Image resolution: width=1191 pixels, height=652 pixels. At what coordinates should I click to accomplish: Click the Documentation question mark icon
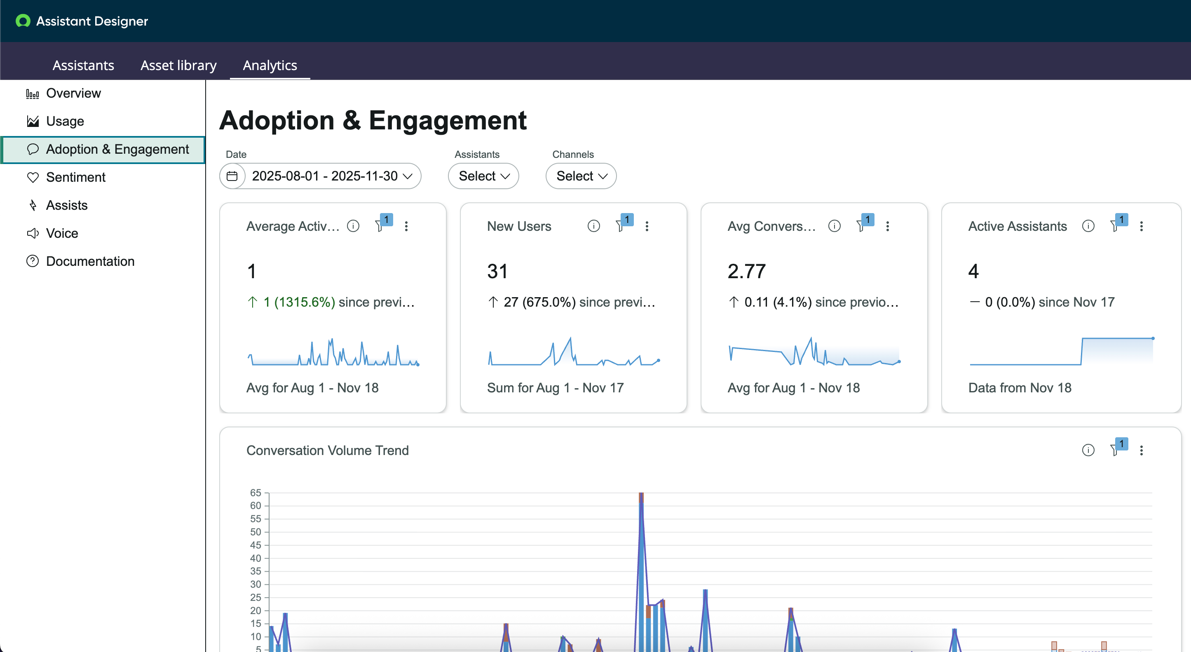click(x=33, y=261)
